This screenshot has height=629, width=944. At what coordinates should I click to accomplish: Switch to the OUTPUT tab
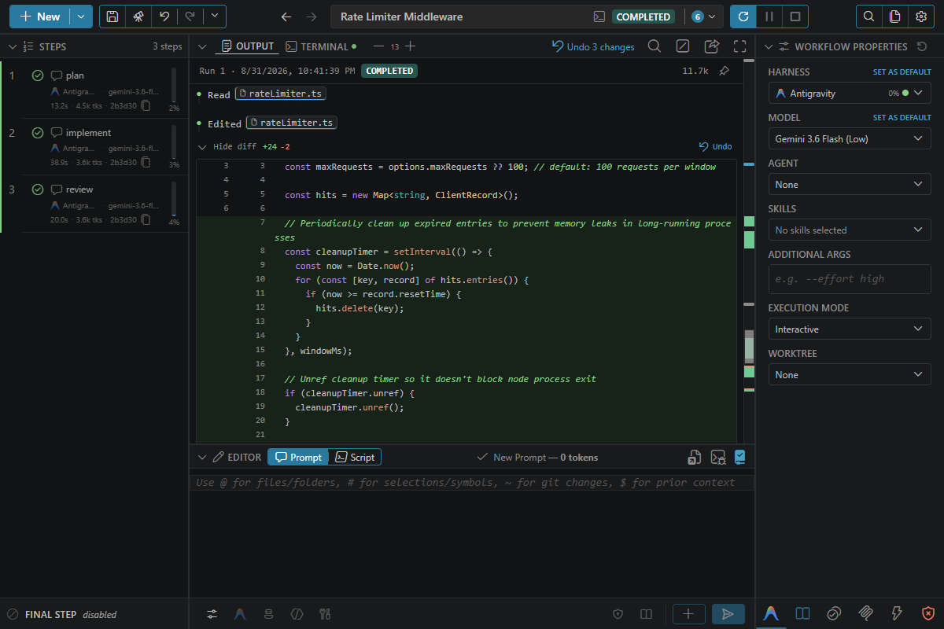(x=248, y=46)
